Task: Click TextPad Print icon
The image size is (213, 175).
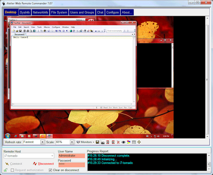Action: (28, 31)
